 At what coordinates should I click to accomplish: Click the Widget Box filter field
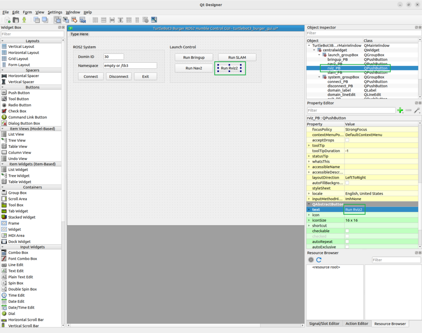32,34
